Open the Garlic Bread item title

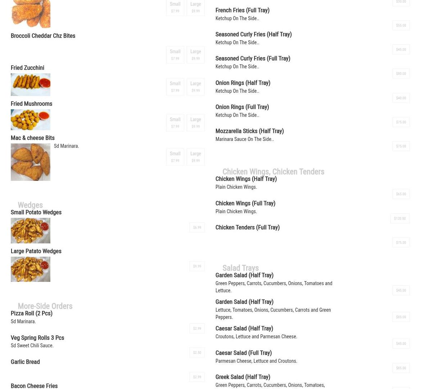pos(25,362)
